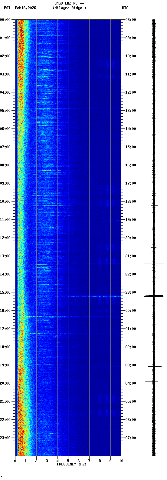Click the "FREQUENCY (HZ)" axis label
This screenshot has width=167, height=480.
(x=72, y=464)
